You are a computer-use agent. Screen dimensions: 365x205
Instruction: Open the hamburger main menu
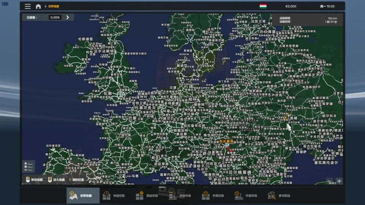click(x=28, y=6)
